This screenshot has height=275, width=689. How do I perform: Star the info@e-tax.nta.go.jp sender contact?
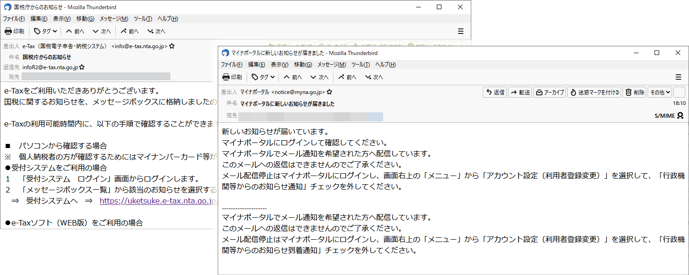[x=172, y=46]
